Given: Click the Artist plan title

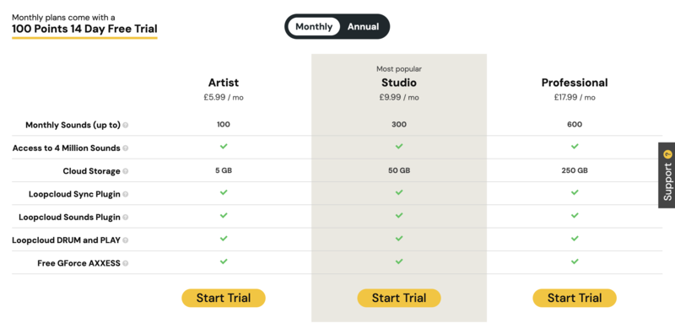Looking at the screenshot, I should (224, 82).
